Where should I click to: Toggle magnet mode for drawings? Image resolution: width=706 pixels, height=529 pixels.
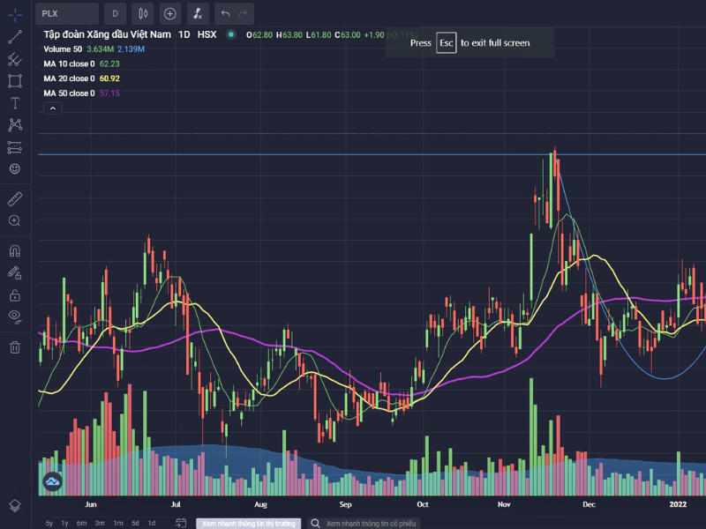15,250
